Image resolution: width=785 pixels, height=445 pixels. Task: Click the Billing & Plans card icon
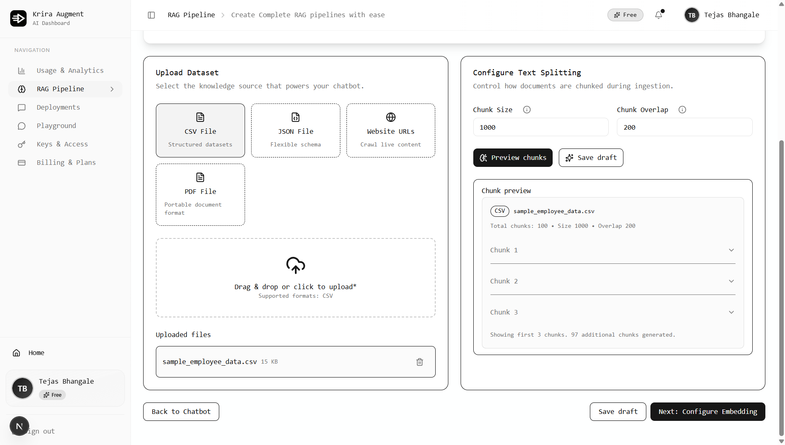click(x=22, y=163)
